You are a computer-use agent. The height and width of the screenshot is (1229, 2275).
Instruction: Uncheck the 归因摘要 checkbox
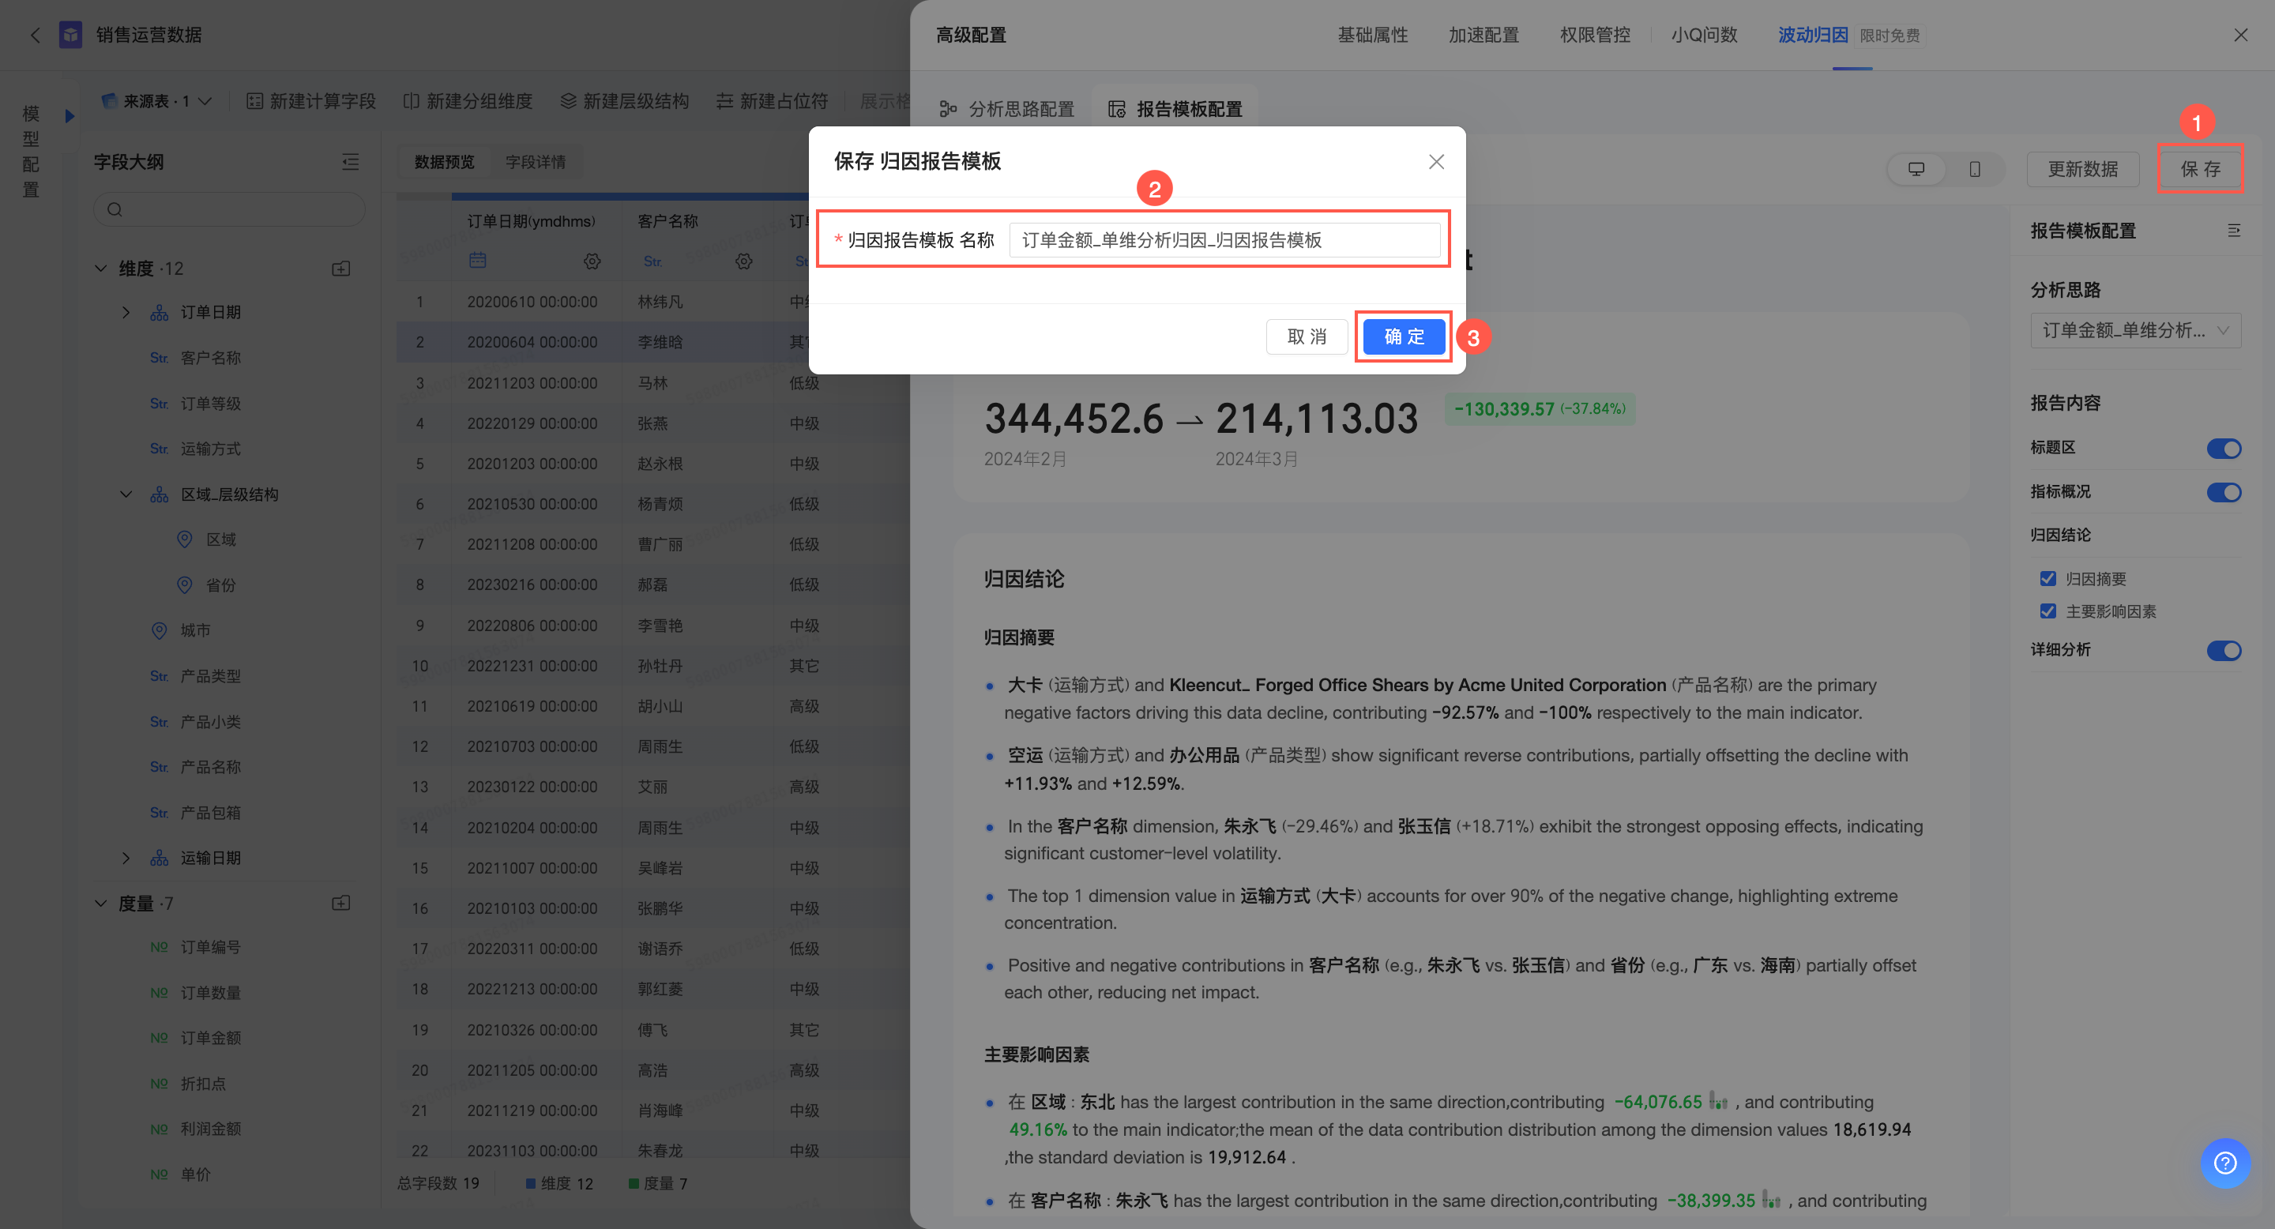(2048, 579)
